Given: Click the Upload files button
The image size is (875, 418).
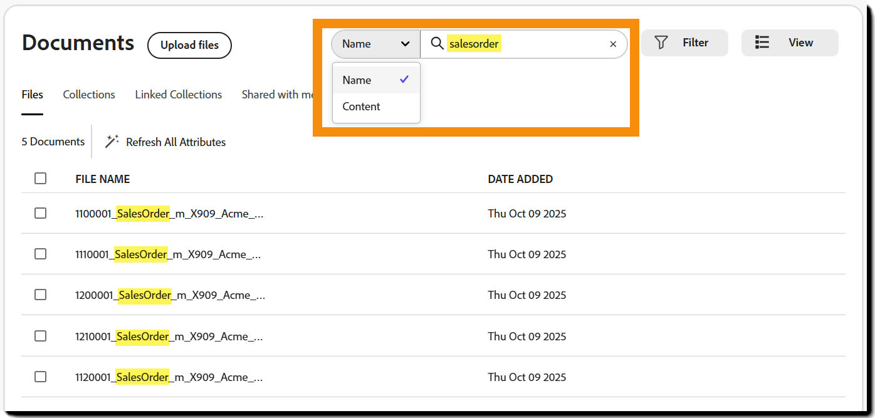Looking at the screenshot, I should tap(189, 45).
